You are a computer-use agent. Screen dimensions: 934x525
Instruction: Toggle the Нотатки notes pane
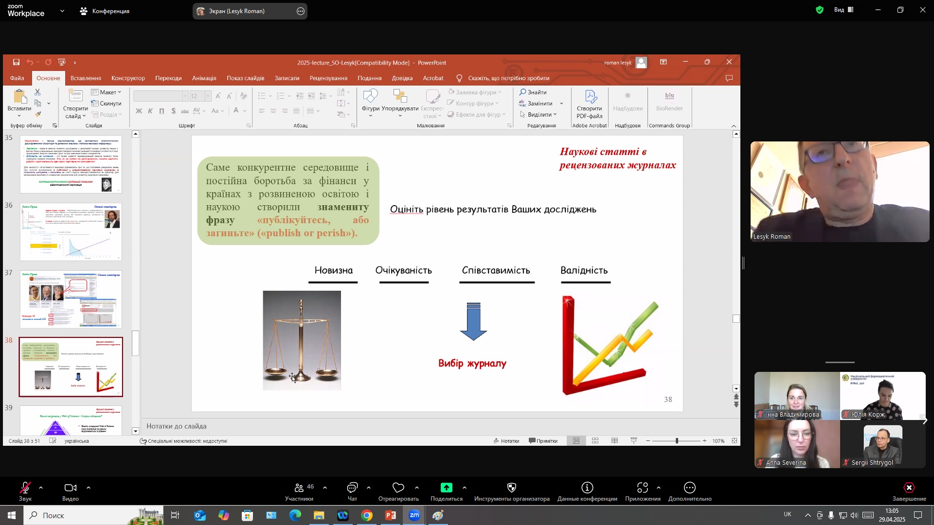coord(506,441)
